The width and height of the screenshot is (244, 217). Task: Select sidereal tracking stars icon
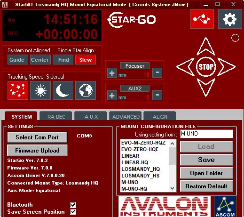pos(18,90)
